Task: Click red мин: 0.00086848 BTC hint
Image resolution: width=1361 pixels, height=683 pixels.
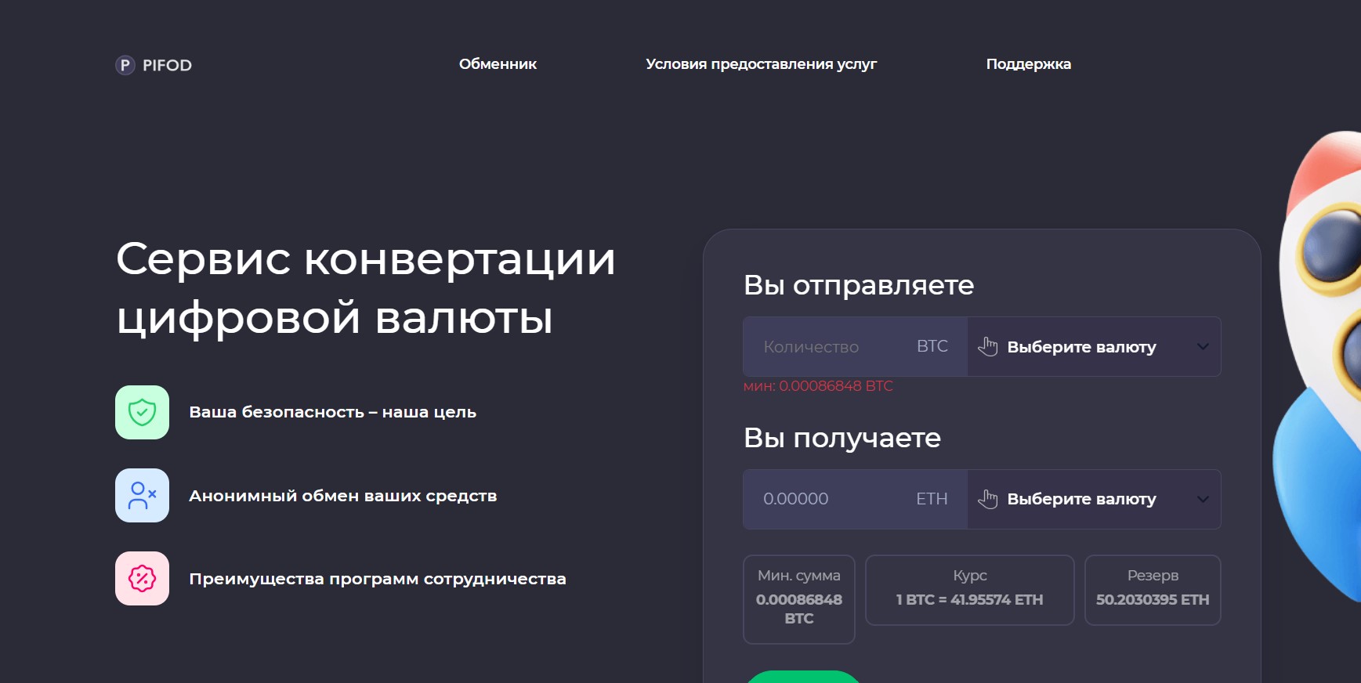Action: (x=818, y=386)
